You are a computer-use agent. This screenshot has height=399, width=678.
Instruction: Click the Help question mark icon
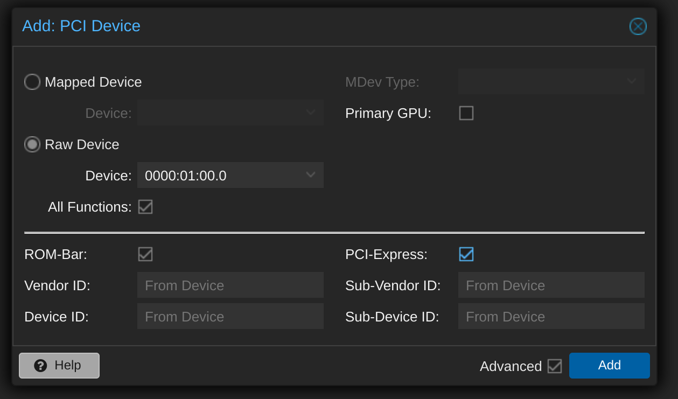pos(40,366)
